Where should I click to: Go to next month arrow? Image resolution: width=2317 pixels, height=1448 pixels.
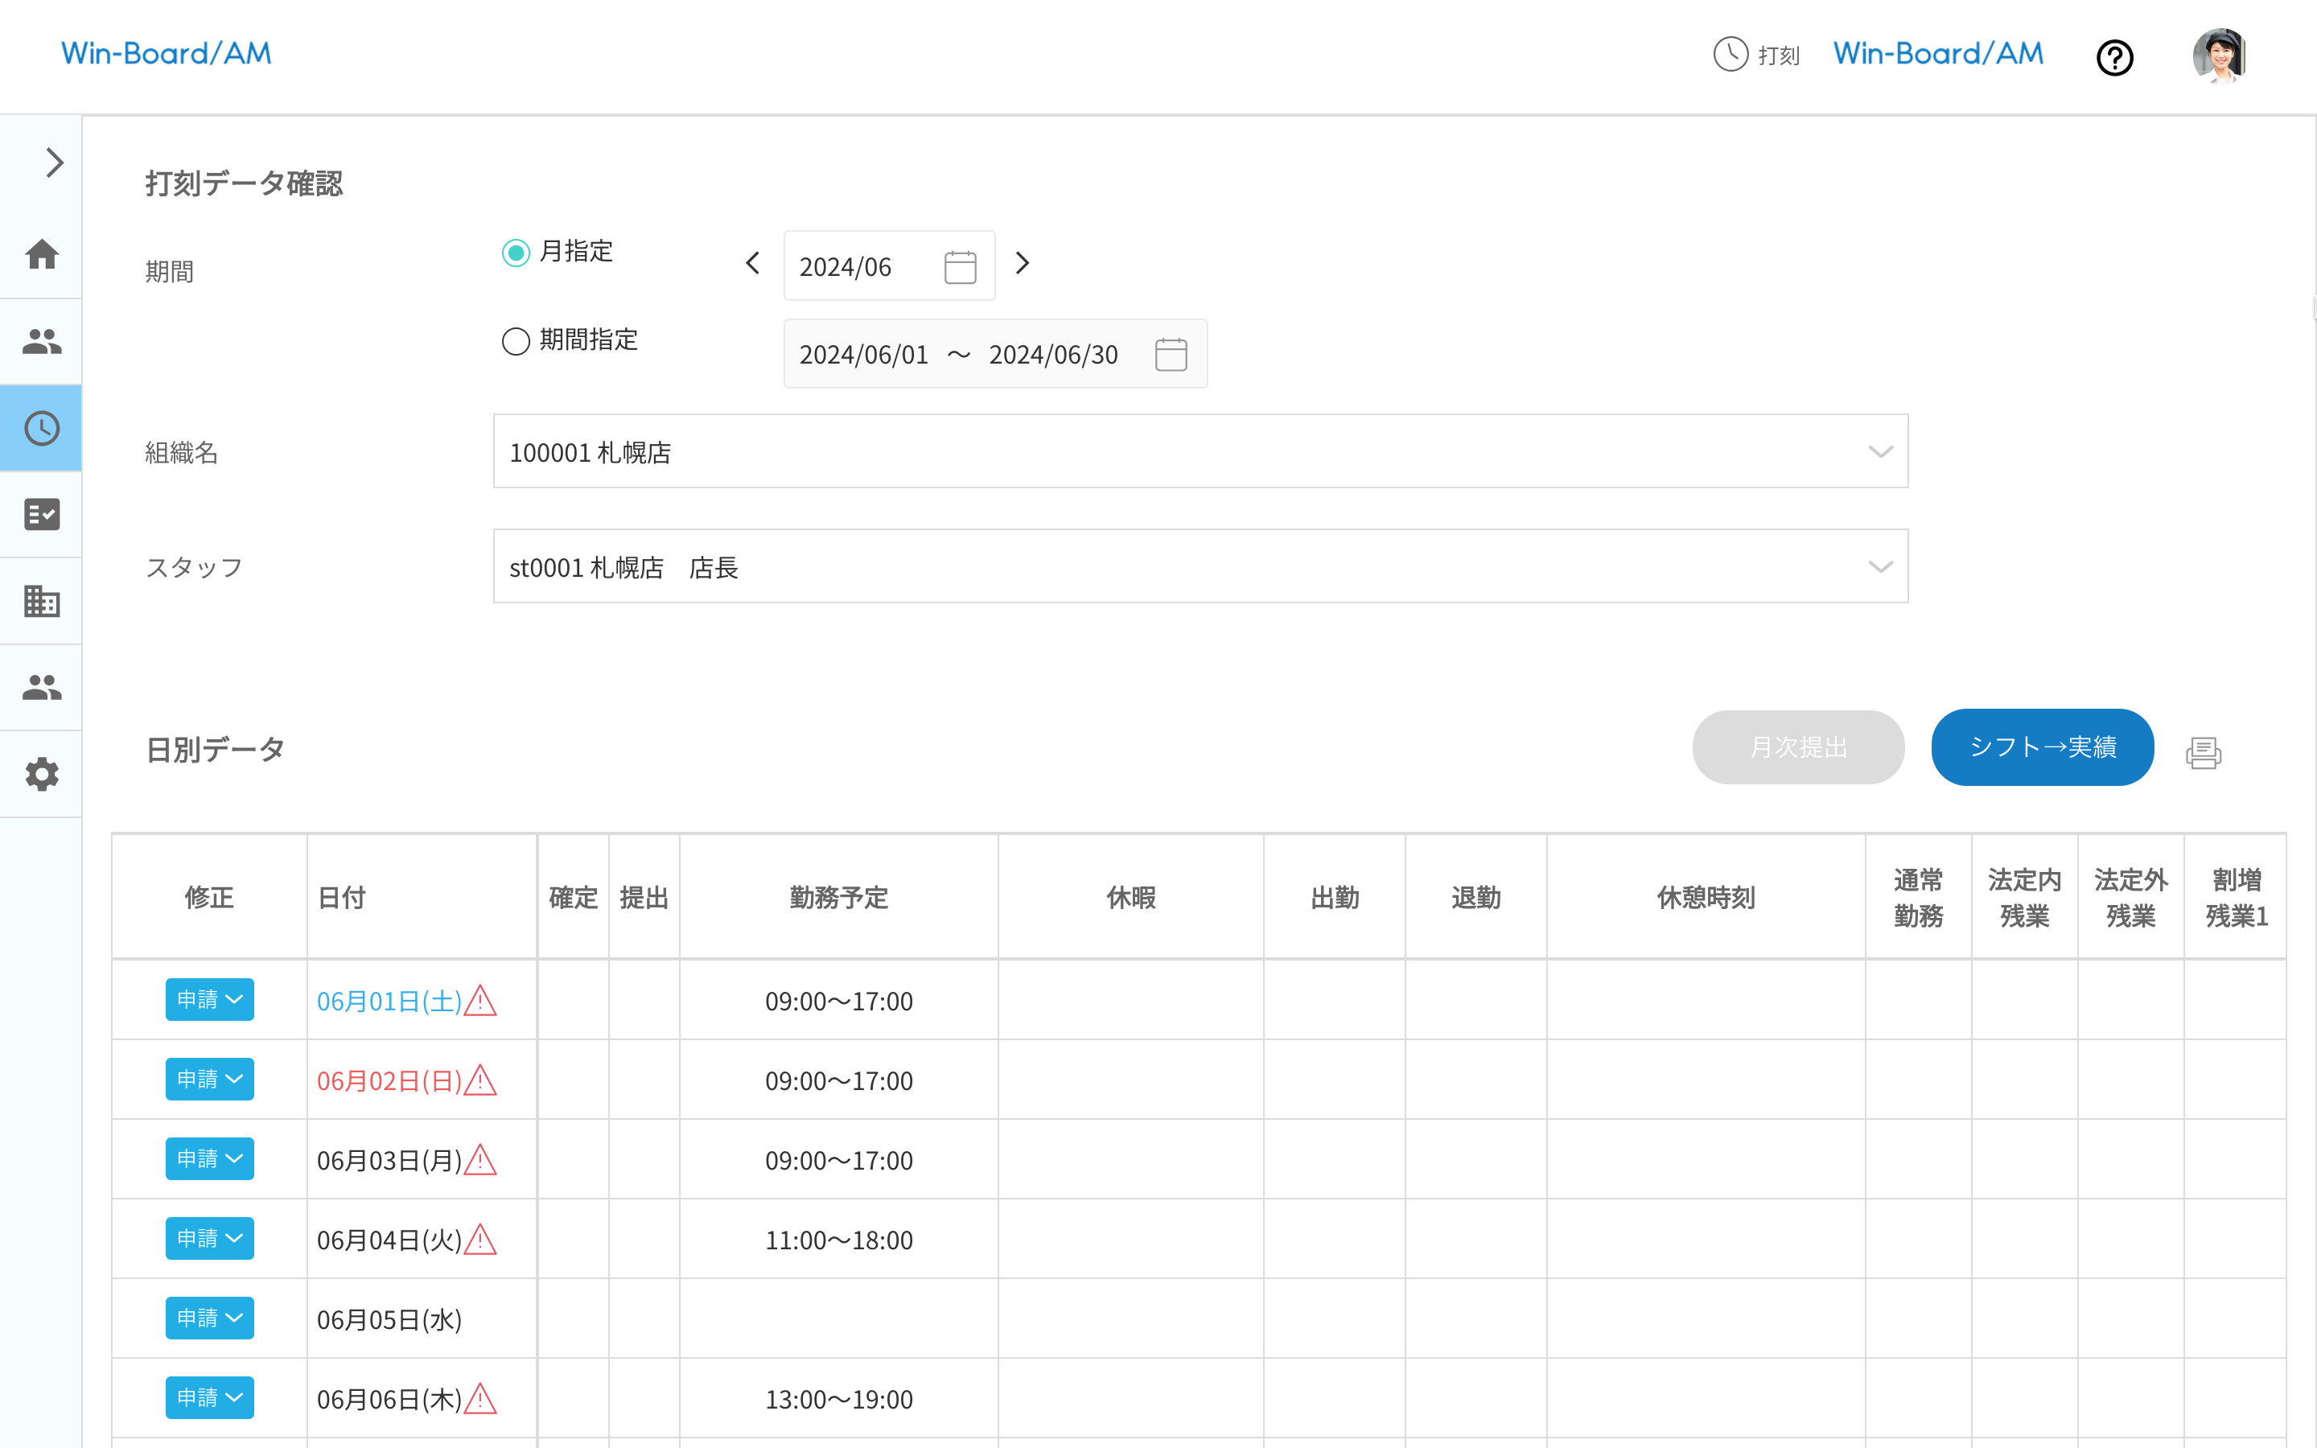click(1023, 263)
